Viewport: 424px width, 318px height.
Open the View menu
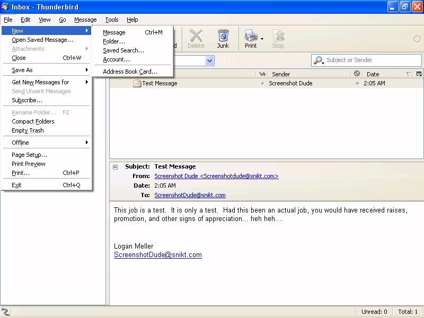45,20
